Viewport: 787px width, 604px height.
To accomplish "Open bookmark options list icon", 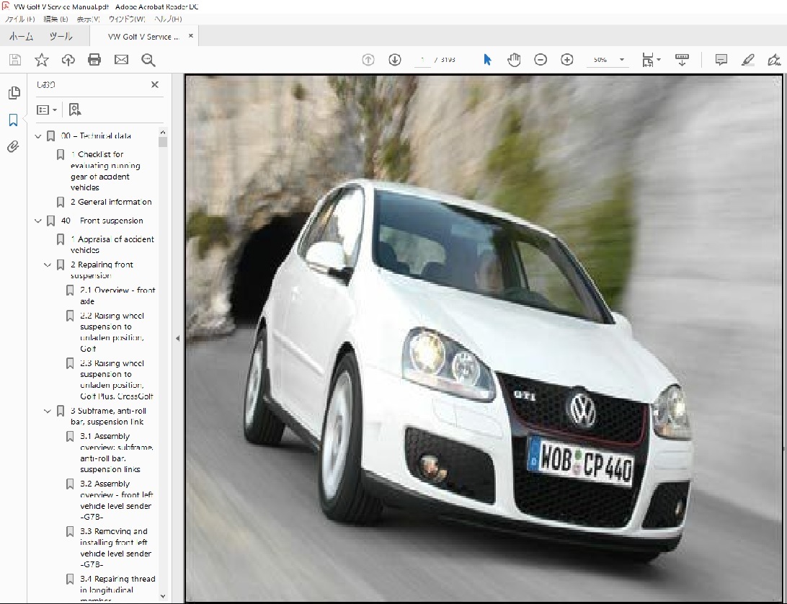I will pyautogui.click(x=47, y=110).
